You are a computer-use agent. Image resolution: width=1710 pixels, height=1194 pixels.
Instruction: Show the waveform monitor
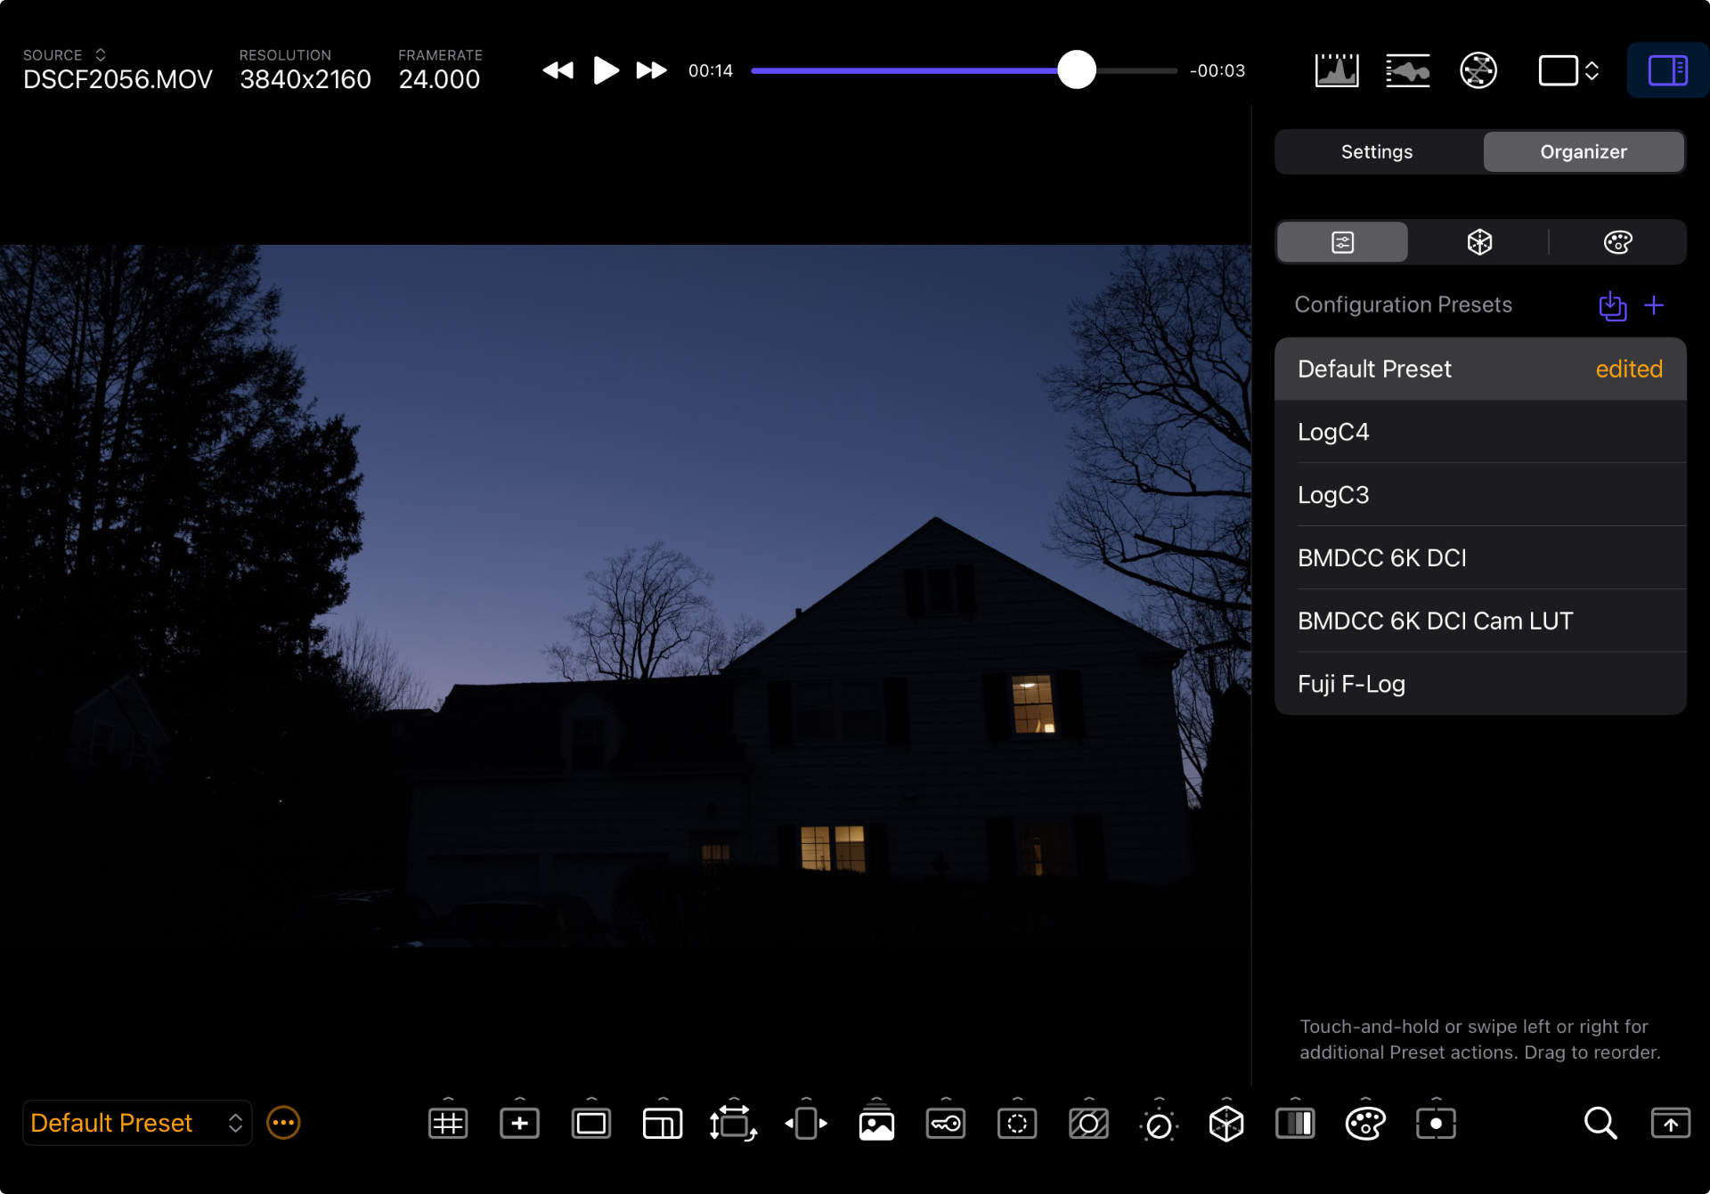pos(1407,70)
